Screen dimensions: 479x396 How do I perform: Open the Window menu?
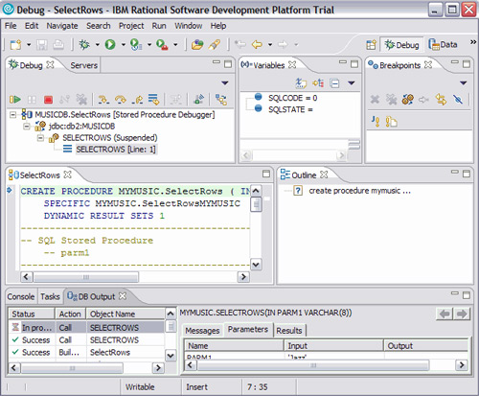click(189, 26)
